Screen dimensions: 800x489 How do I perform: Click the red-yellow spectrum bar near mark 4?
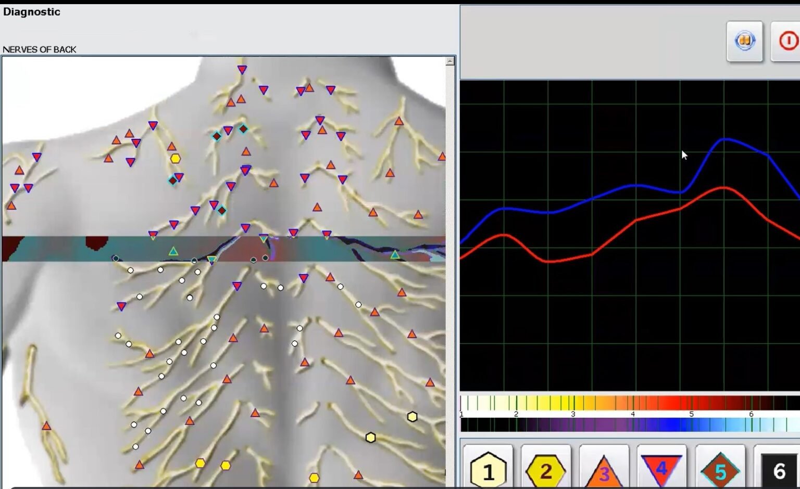[x=633, y=403]
